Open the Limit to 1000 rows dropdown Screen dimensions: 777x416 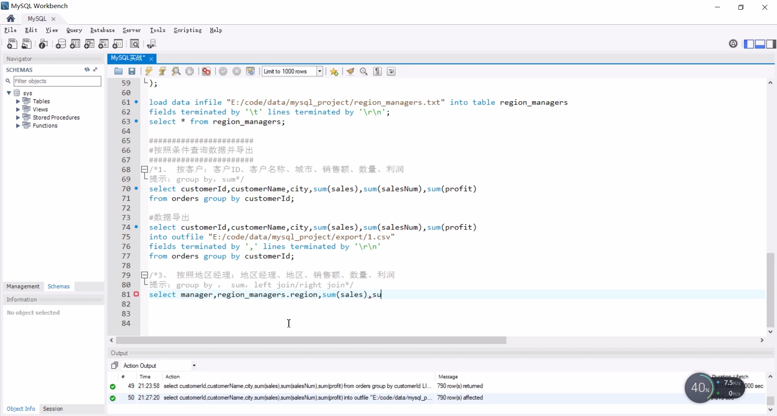coord(320,71)
